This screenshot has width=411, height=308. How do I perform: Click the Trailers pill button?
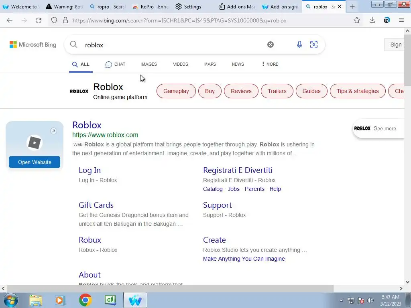[277, 91]
